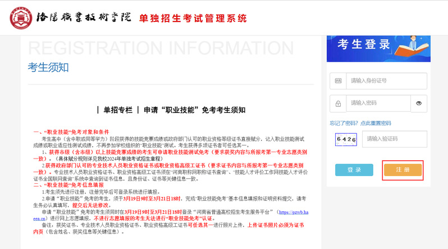This screenshot has height=249, width=448.
Task: Click heading 二、“职业技能”免考信息填报
Action: tap(68, 185)
